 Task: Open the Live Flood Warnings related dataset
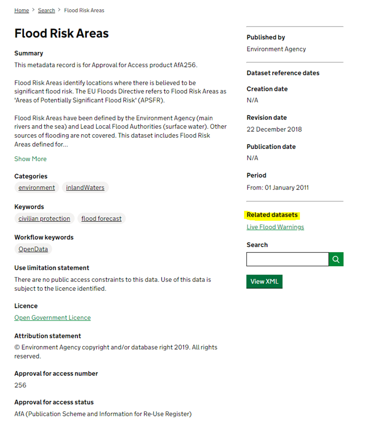coord(275,227)
